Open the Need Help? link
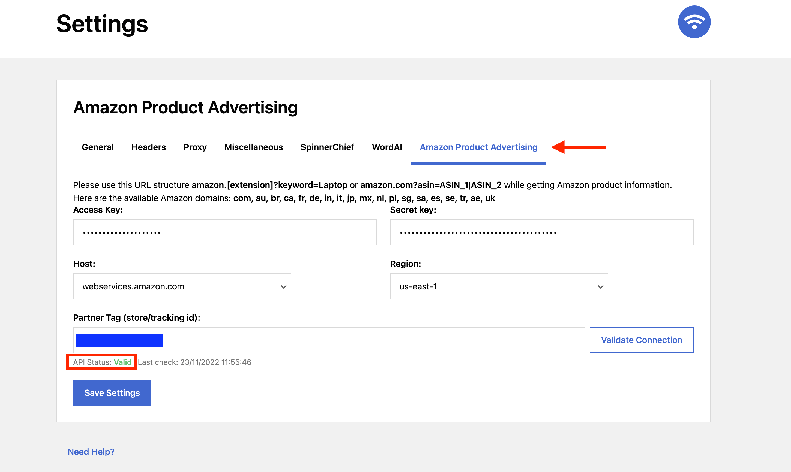791x472 pixels. (91, 452)
